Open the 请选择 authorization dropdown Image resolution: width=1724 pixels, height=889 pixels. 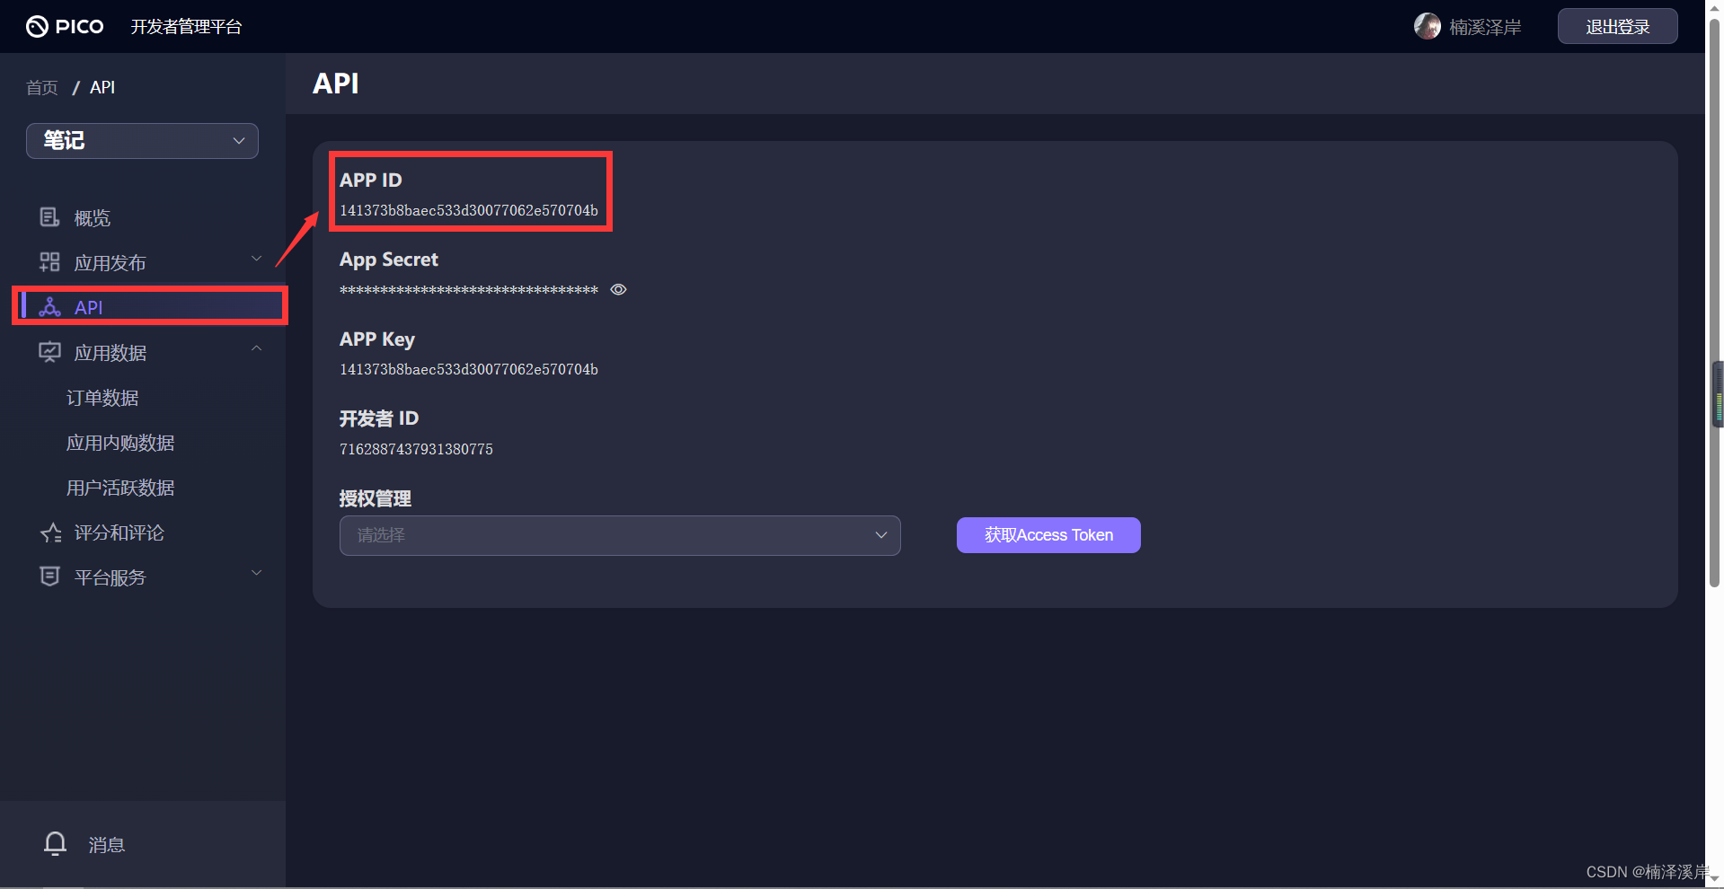[619, 535]
